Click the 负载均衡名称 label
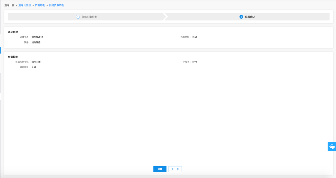 [x=22, y=62]
